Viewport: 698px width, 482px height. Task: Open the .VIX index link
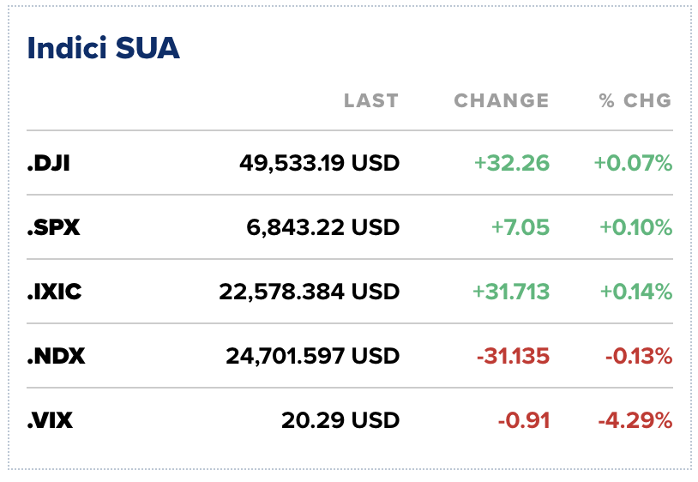pyautogui.click(x=51, y=420)
